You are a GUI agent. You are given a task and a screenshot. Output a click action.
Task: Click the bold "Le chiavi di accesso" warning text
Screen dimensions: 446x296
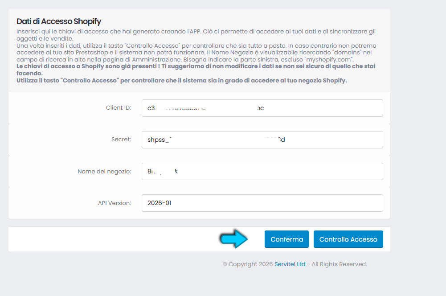196,70
